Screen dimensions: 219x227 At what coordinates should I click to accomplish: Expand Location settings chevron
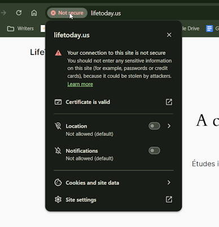(169, 126)
